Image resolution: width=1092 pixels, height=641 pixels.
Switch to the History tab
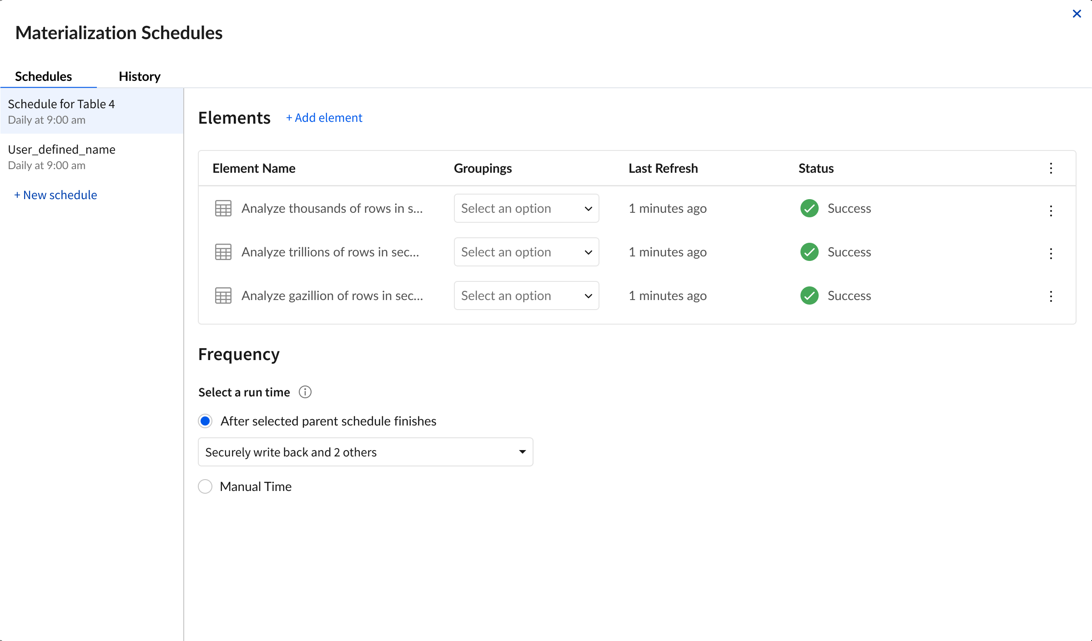[140, 76]
